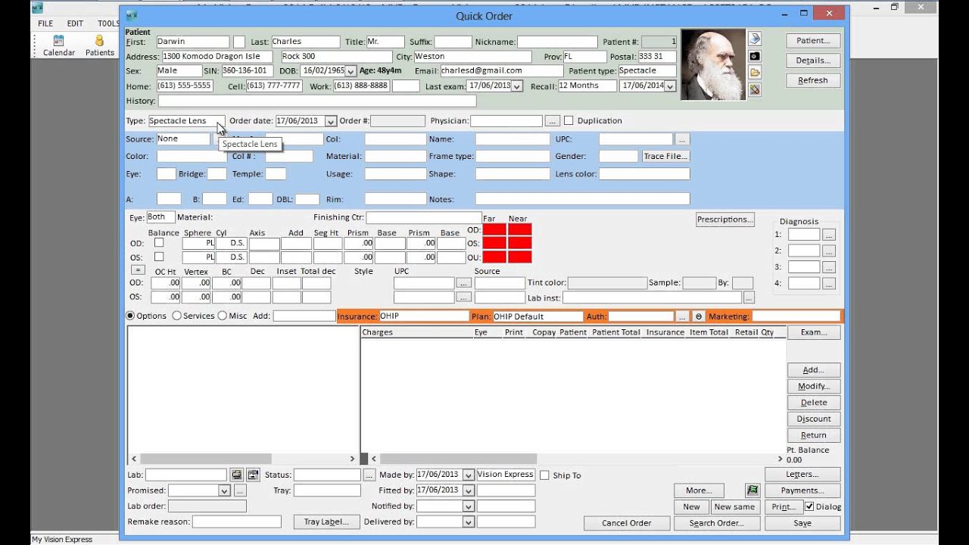Open the Promised date dropdown
Screen dimensions: 969x545
tap(224, 490)
